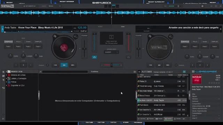Expand Música en Línea folder
Viewport: 223px width, 125px height.
6,75
